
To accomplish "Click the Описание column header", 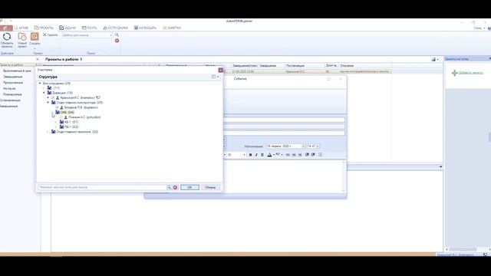I will click(365, 65).
